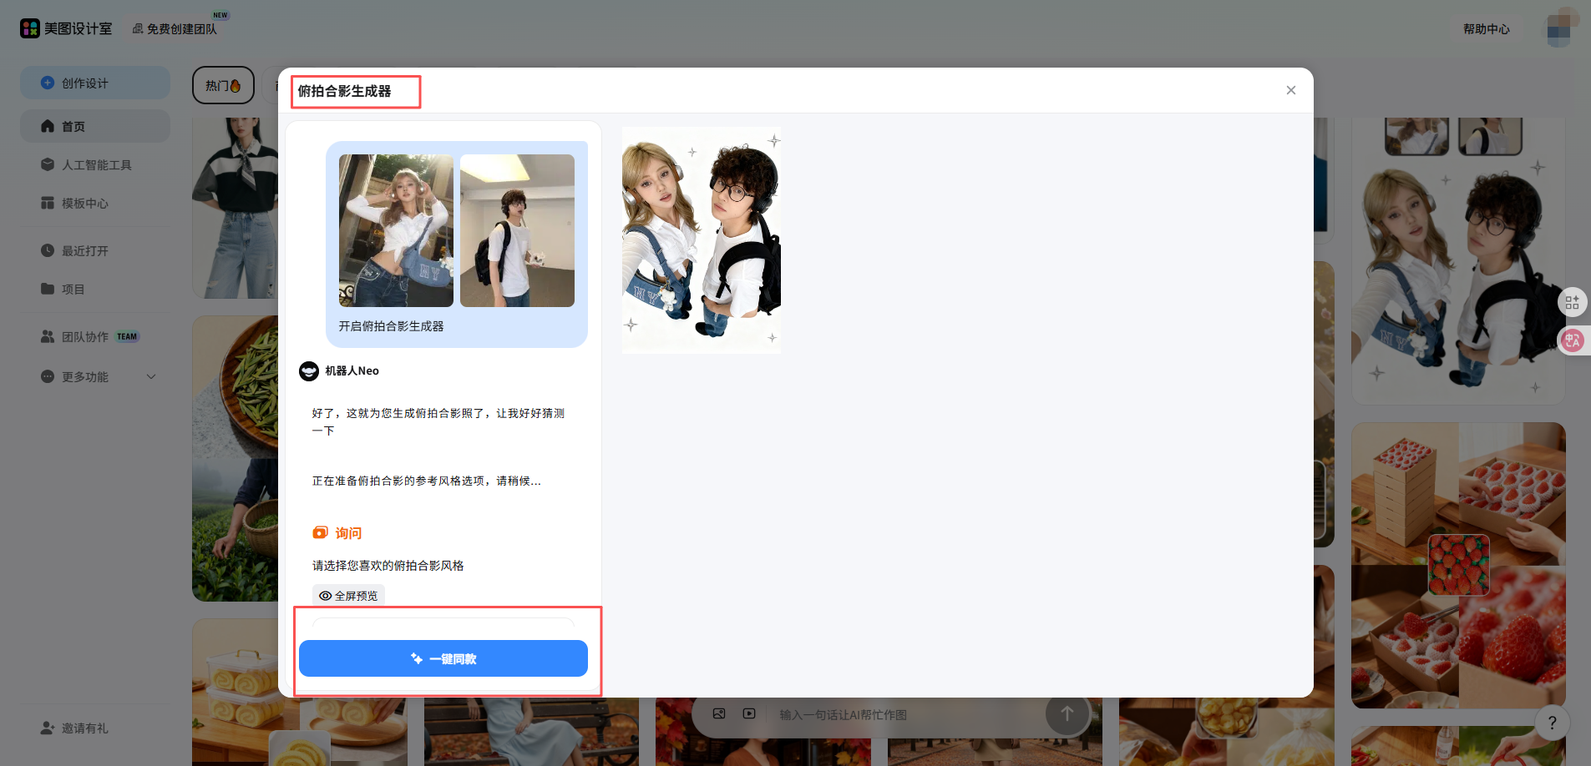This screenshot has width=1591, height=766.
Task: Click the question mark help icon
Action: (x=1552, y=723)
